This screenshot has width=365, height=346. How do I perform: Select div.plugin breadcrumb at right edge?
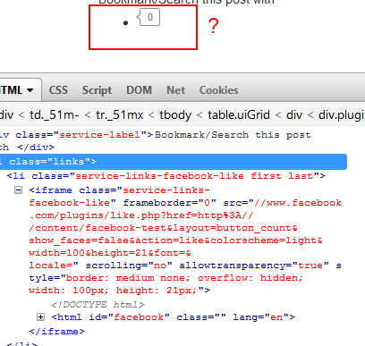(x=342, y=115)
